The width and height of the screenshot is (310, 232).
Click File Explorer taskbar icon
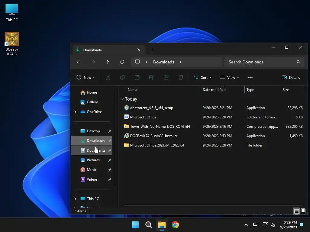click(162, 225)
